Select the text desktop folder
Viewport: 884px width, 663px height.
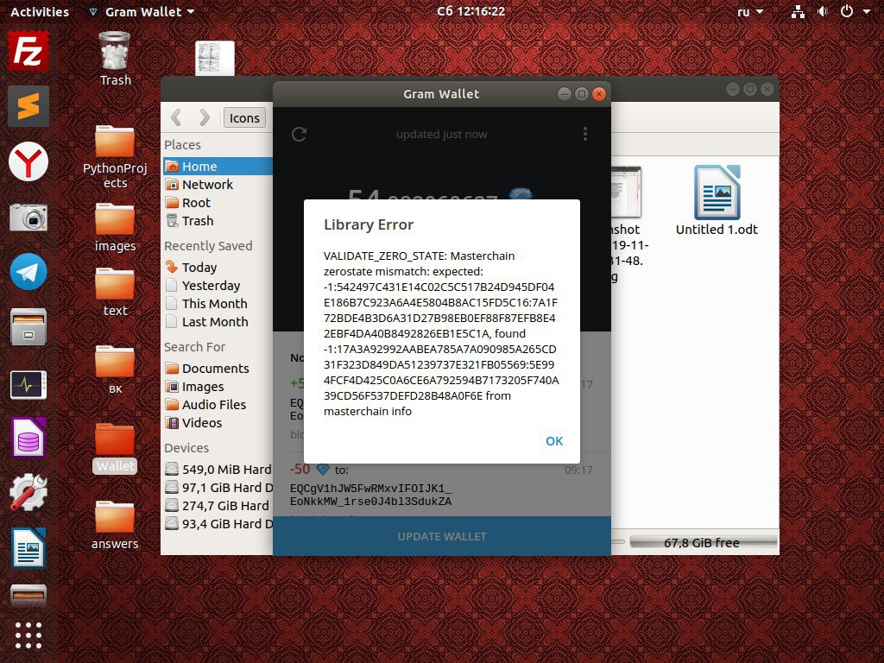(x=115, y=292)
